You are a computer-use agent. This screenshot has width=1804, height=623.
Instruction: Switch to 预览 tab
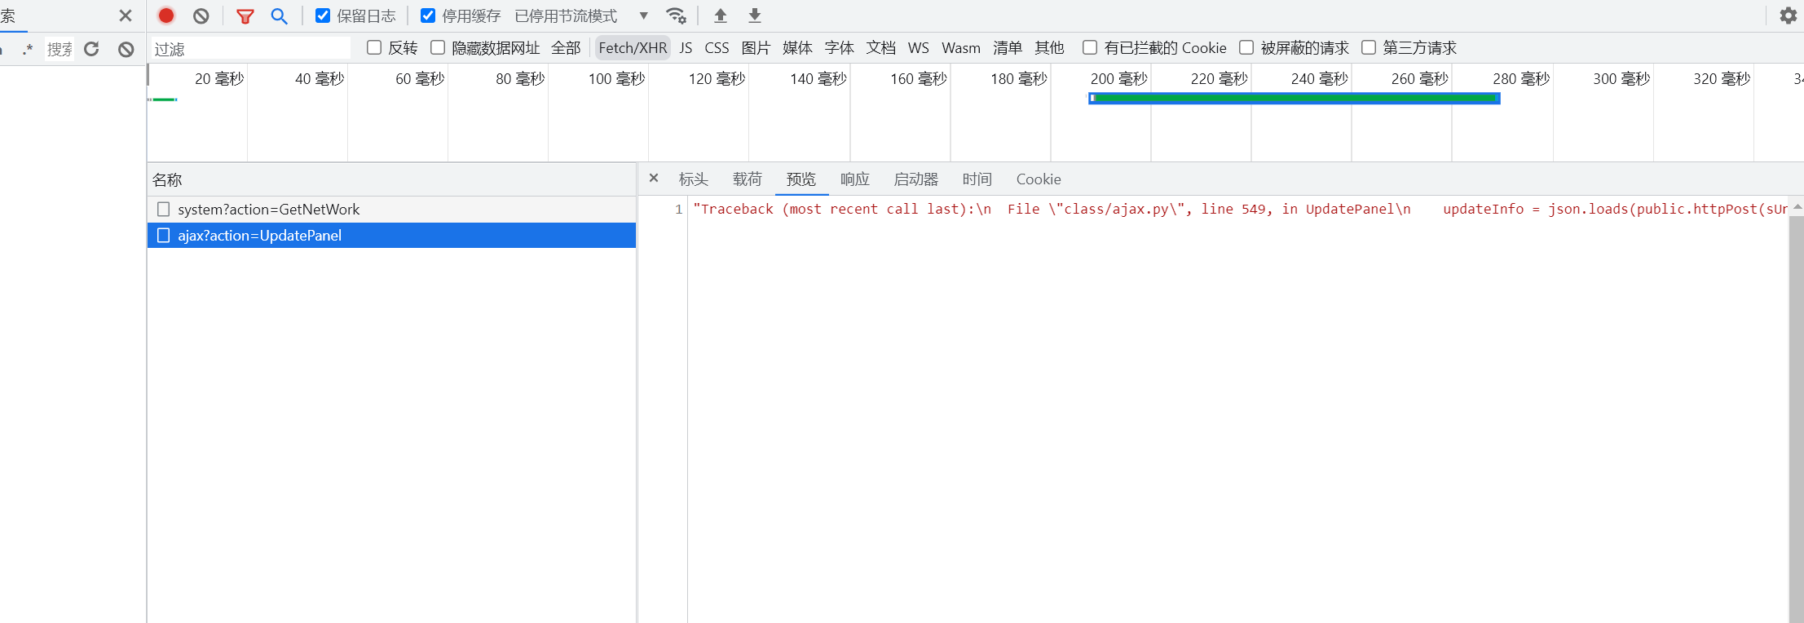[801, 179]
